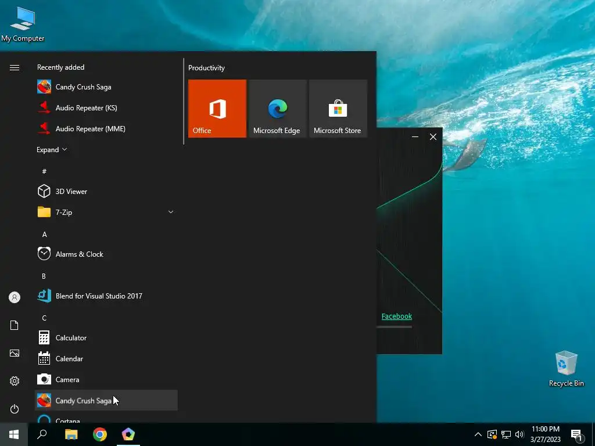Open the user account icon in Start sidebar

click(15, 297)
